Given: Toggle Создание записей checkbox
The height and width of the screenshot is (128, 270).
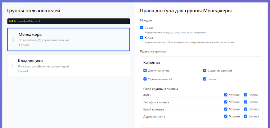Looking at the screenshot, I should point(205,70).
